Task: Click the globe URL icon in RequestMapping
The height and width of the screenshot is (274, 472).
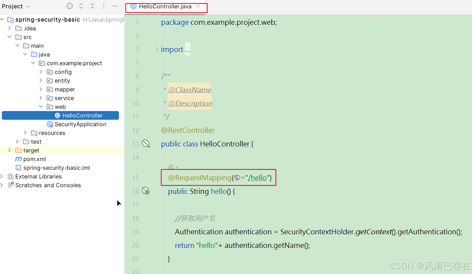Action: 237,178
